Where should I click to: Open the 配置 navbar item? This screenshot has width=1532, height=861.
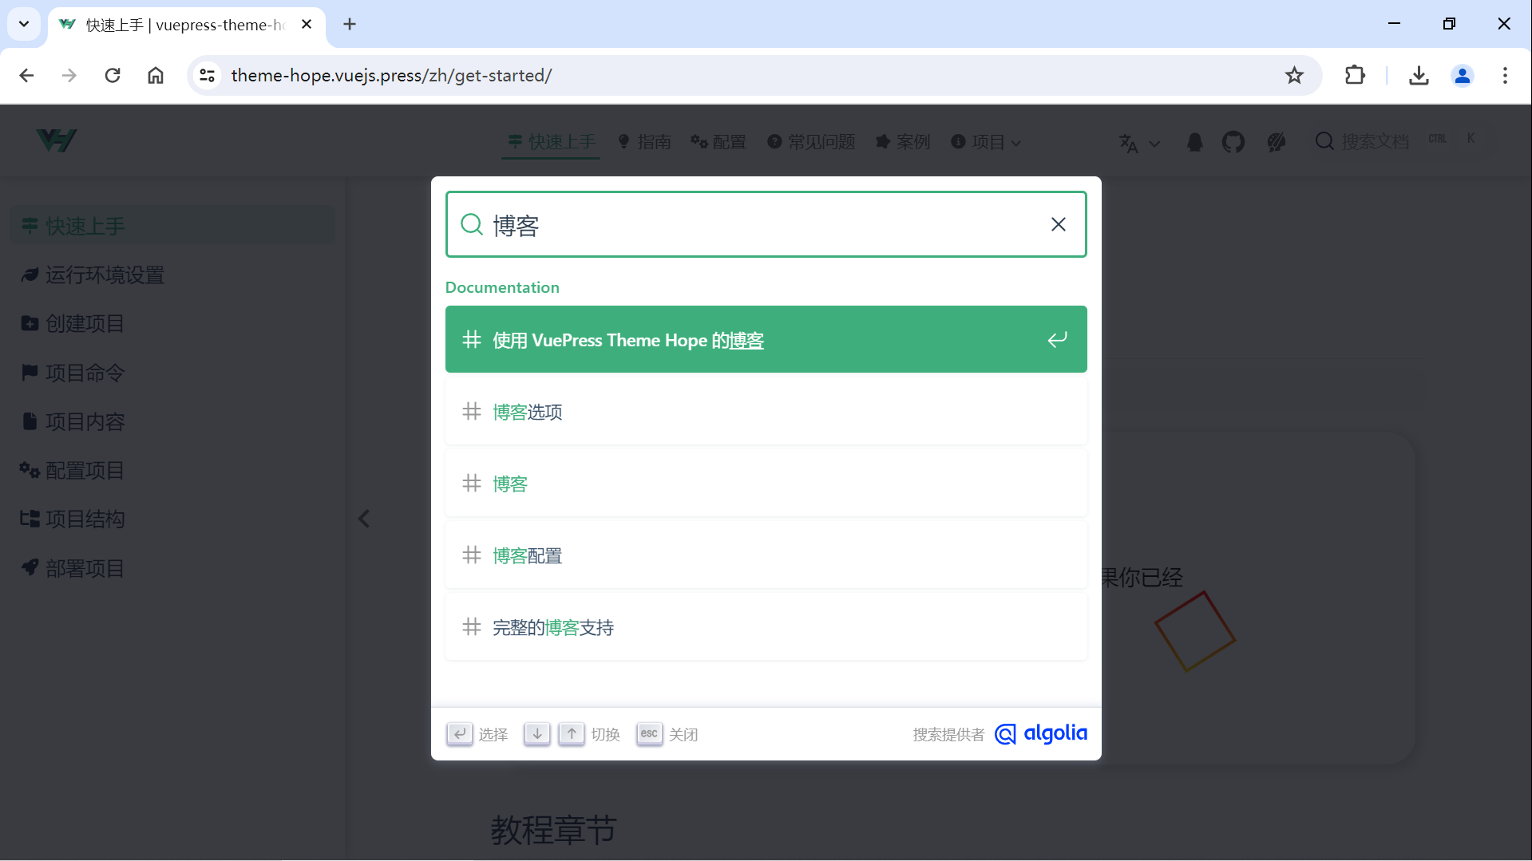tap(718, 142)
